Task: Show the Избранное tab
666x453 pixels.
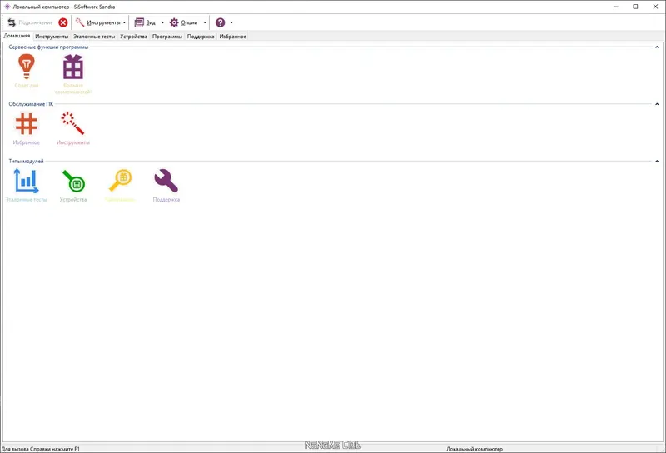Action: point(233,37)
